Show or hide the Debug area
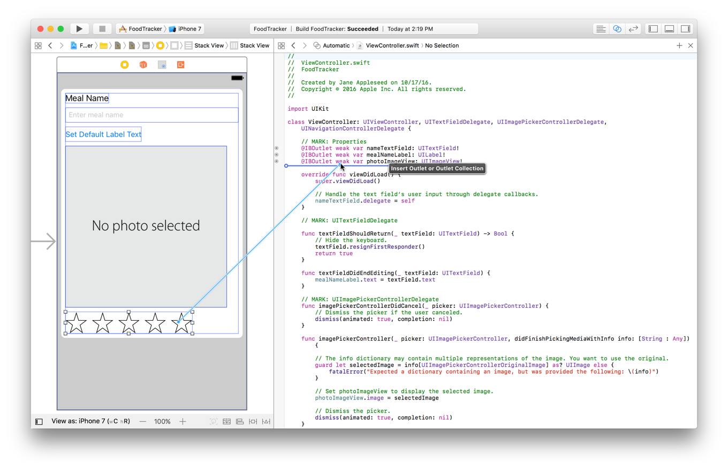This screenshot has width=728, height=468. click(x=669, y=29)
